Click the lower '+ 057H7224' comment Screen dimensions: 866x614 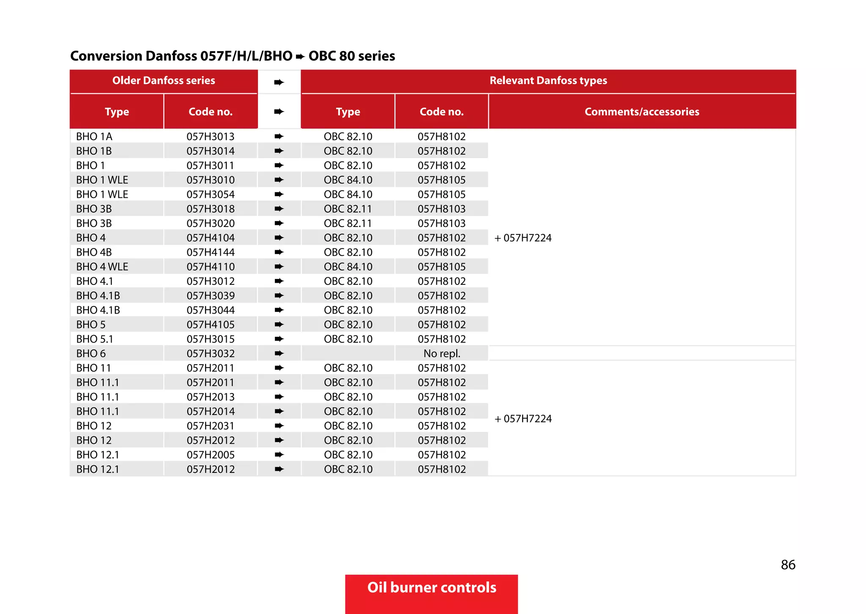coord(523,419)
